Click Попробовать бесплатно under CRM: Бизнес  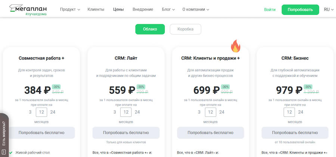point(295,132)
